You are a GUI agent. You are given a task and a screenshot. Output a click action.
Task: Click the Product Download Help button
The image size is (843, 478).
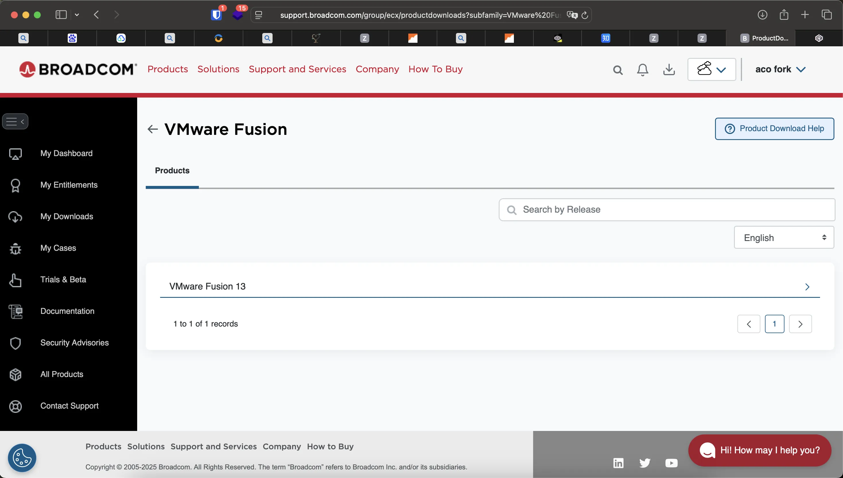pos(774,129)
